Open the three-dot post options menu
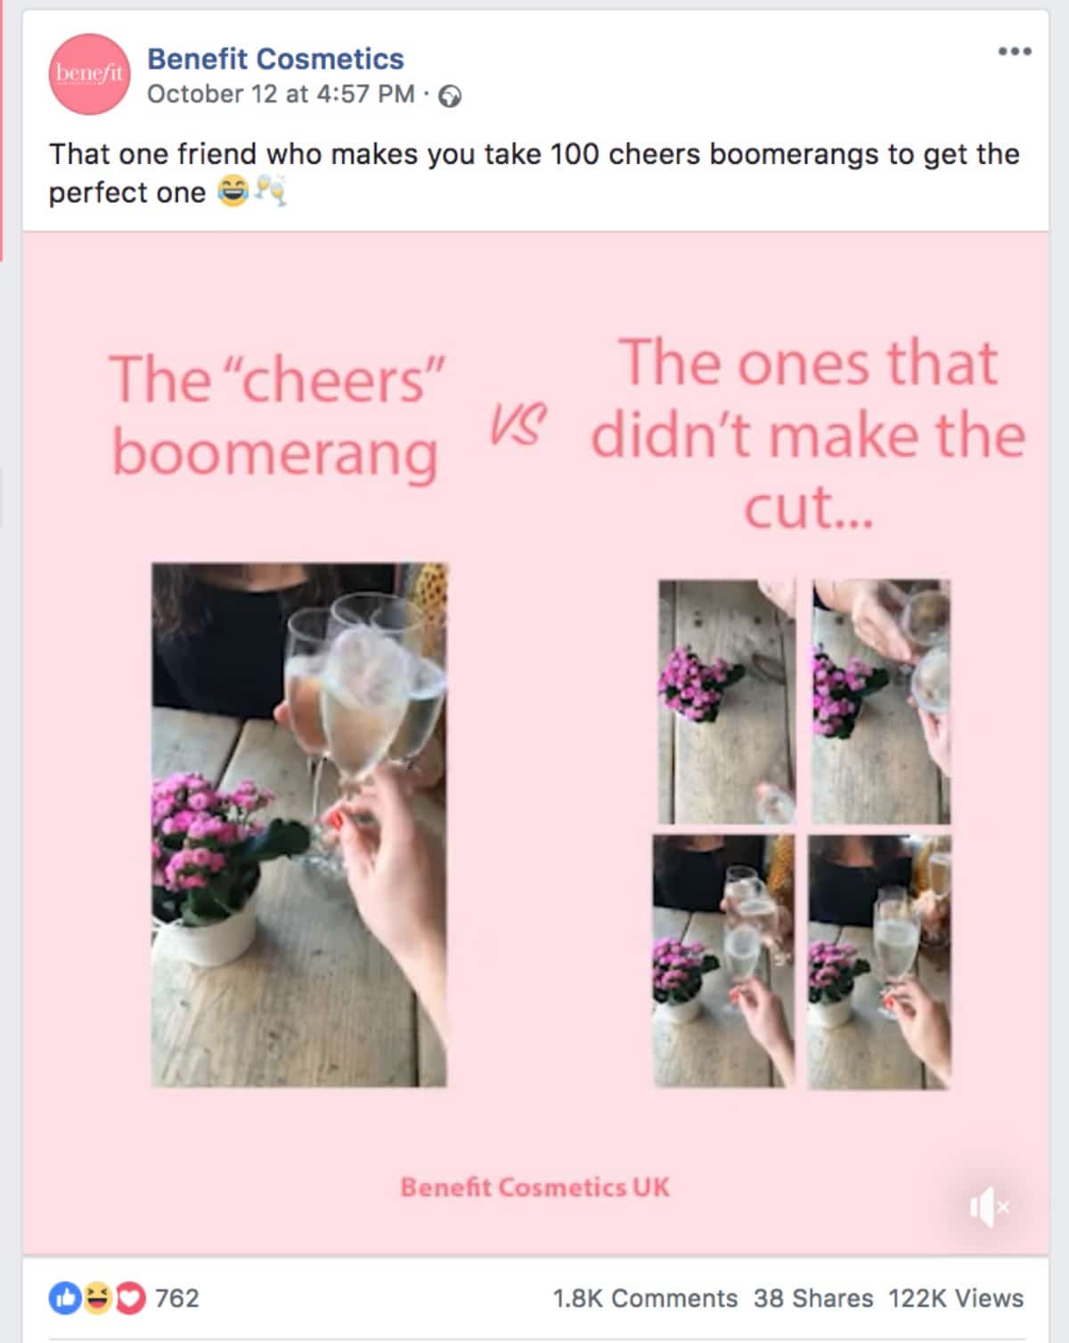Viewport: 1069px width, 1343px height. click(1015, 52)
